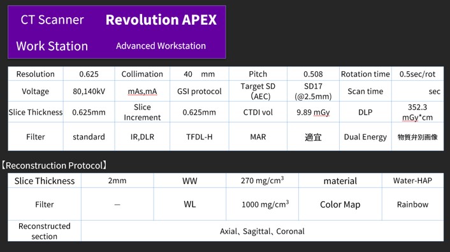The height and width of the screenshot is (252, 450).
Task: Select the 'DLP' cell
Action: pos(365,112)
